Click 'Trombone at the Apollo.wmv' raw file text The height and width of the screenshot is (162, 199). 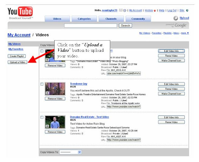(125, 103)
